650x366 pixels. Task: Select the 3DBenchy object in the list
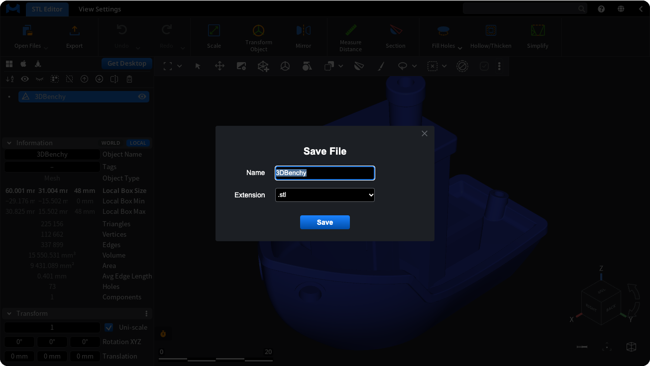point(84,96)
